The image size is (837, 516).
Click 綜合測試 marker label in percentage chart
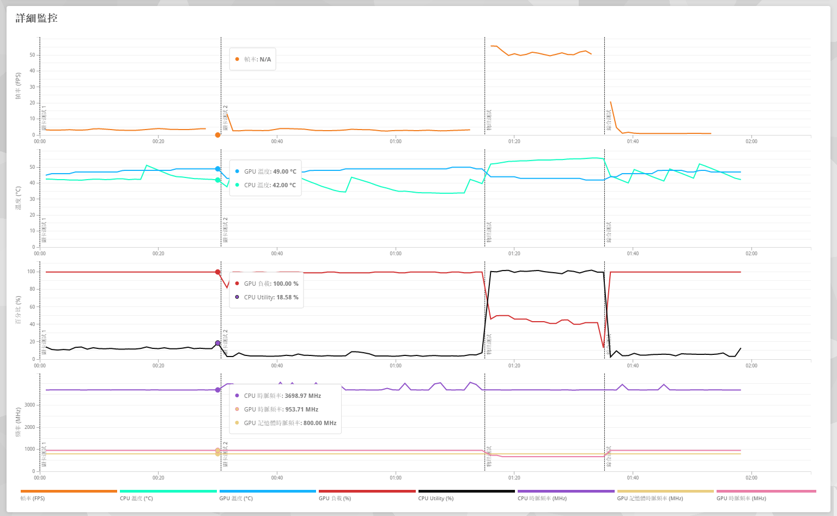[x=609, y=344]
